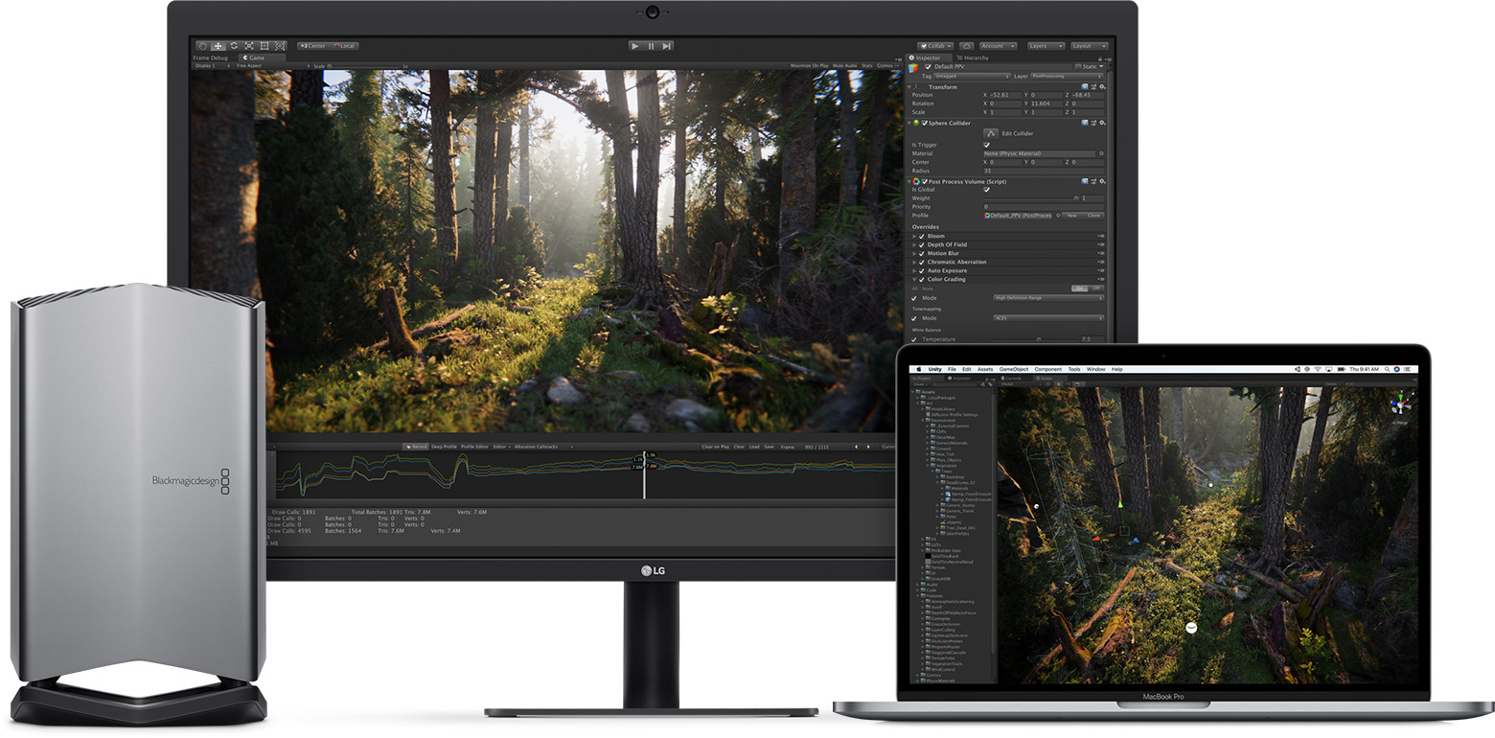
Task: Select the Scale tool
Action: coord(250,46)
